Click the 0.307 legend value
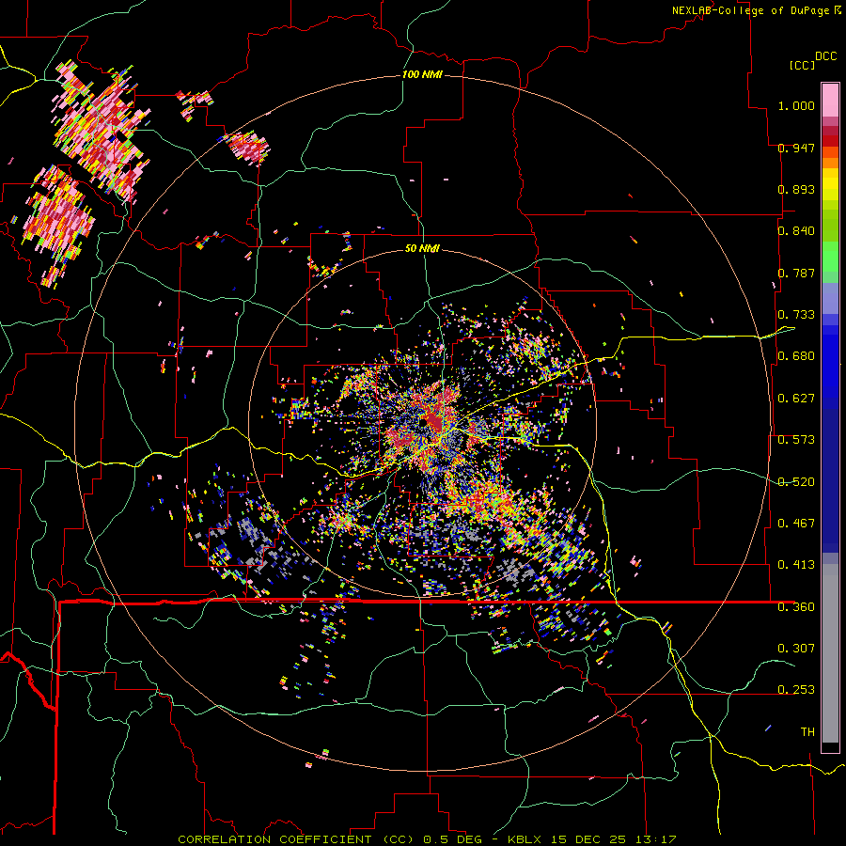The width and height of the screenshot is (846, 846). (x=796, y=648)
